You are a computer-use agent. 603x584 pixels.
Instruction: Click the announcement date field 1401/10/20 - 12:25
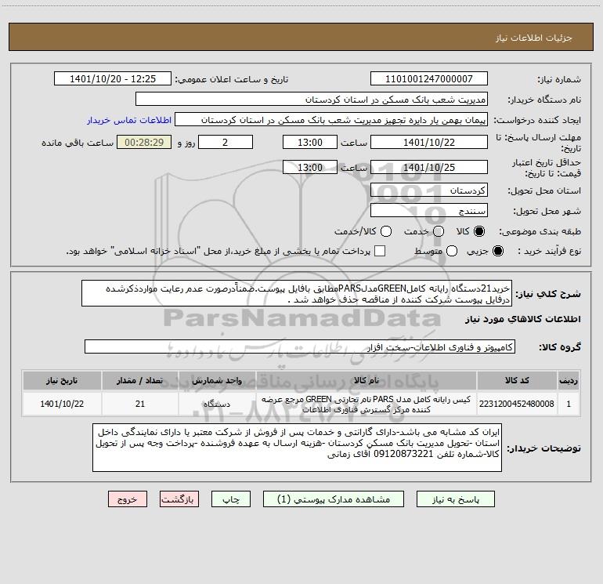113,78
